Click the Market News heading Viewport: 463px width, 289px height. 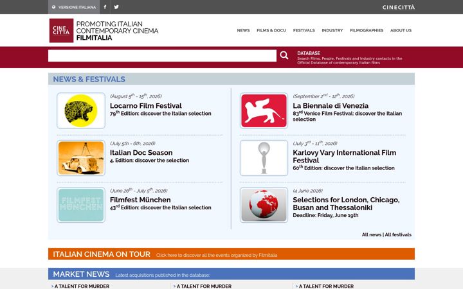click(81, 274)
